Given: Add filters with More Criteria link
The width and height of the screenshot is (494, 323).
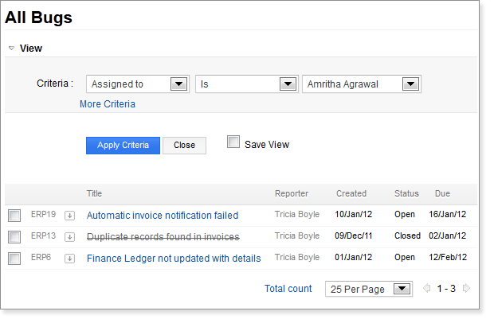Looking at the screenshot, I should [x=108, y=104].
